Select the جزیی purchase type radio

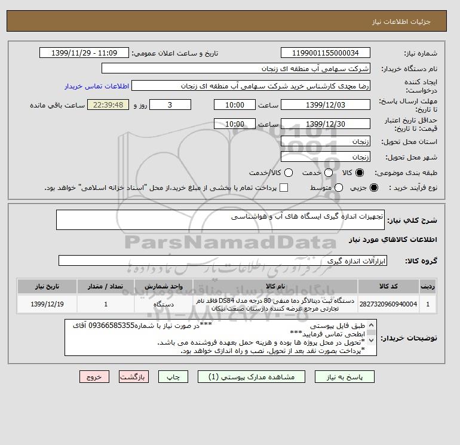tap(374, 188)
